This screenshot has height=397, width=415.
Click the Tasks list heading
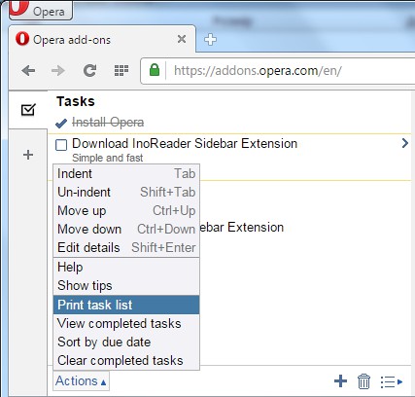76,101
